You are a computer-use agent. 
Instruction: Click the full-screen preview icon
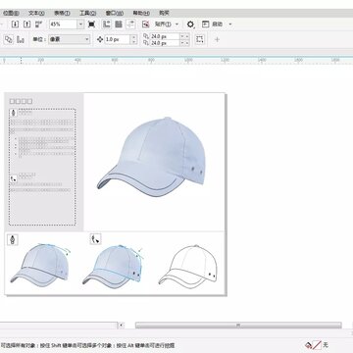91,25
